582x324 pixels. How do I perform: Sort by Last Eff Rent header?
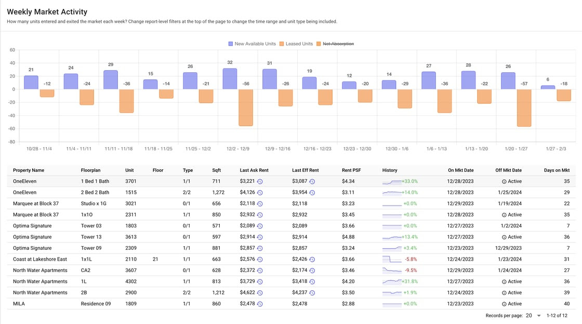point(305,170)
